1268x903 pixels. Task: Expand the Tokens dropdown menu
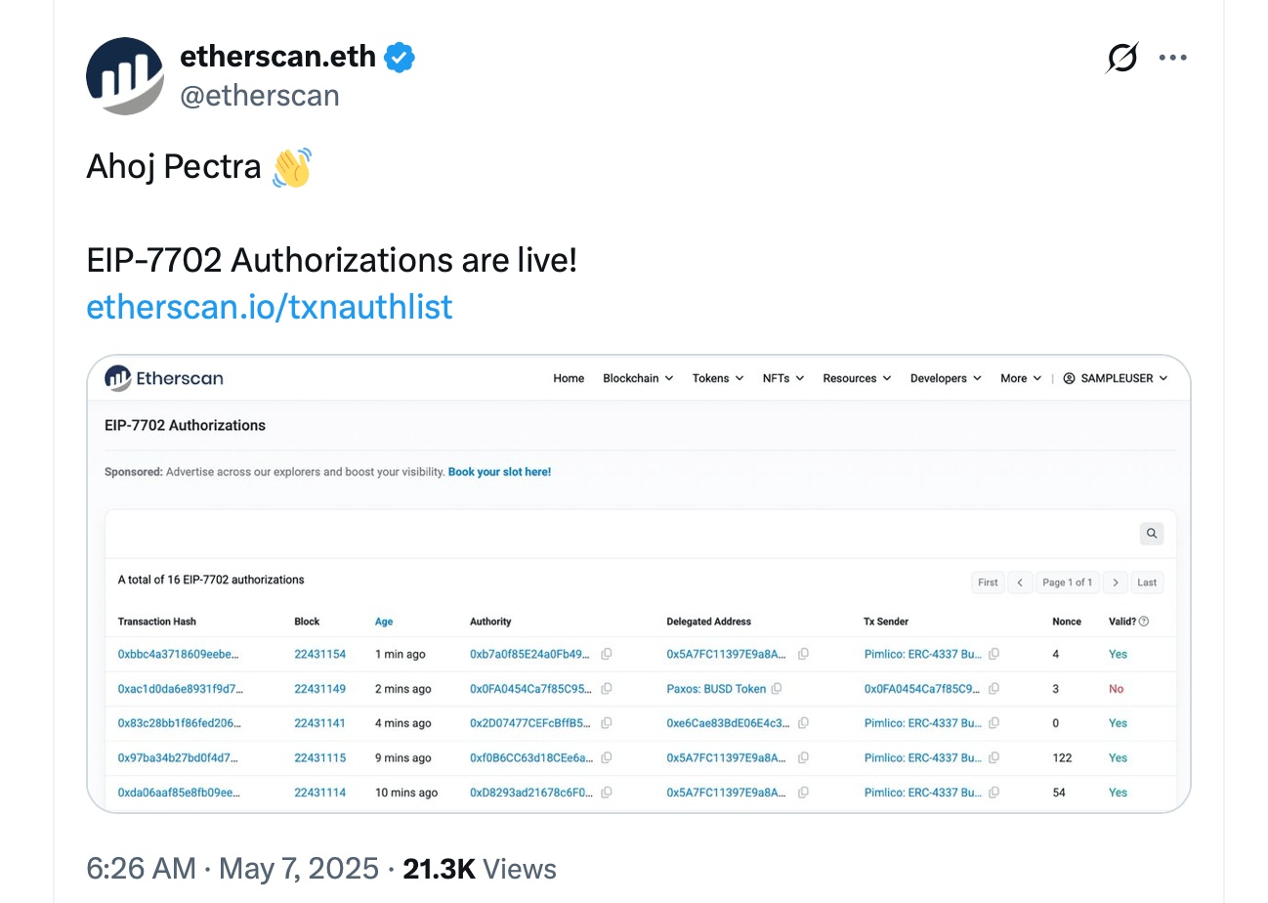tap(718, 378)
